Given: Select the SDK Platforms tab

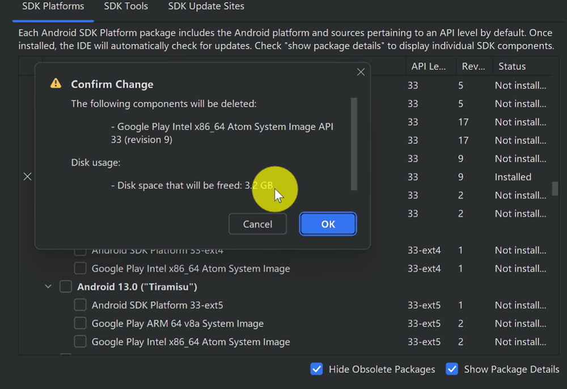Looking at the screenshot, I should click(53, 7).
